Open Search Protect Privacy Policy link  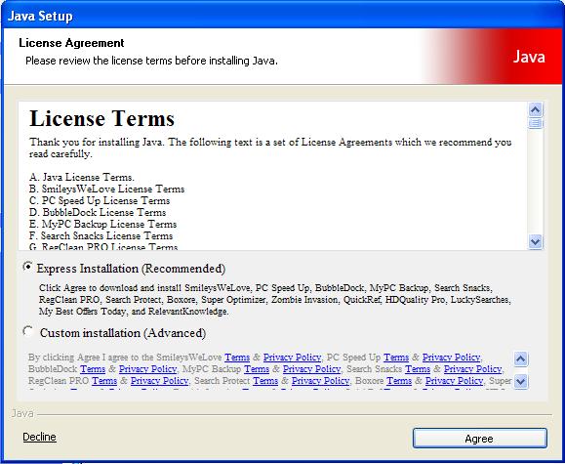(x=321, y=381)
